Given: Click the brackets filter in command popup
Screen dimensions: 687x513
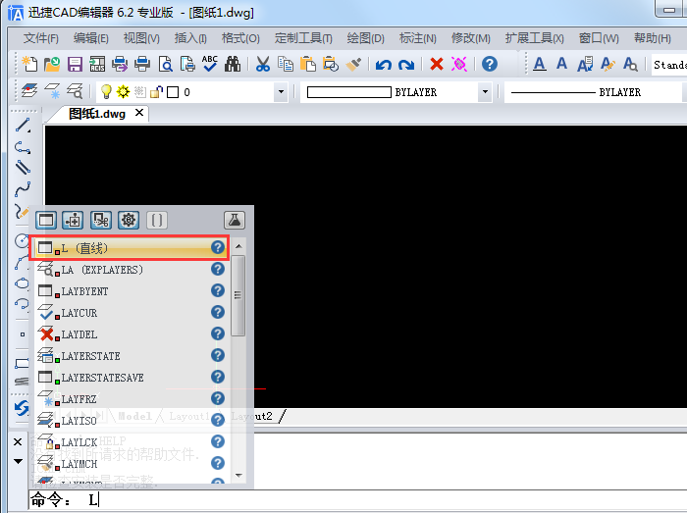Looking at the screenshot, I should click(x=156, y=220).
